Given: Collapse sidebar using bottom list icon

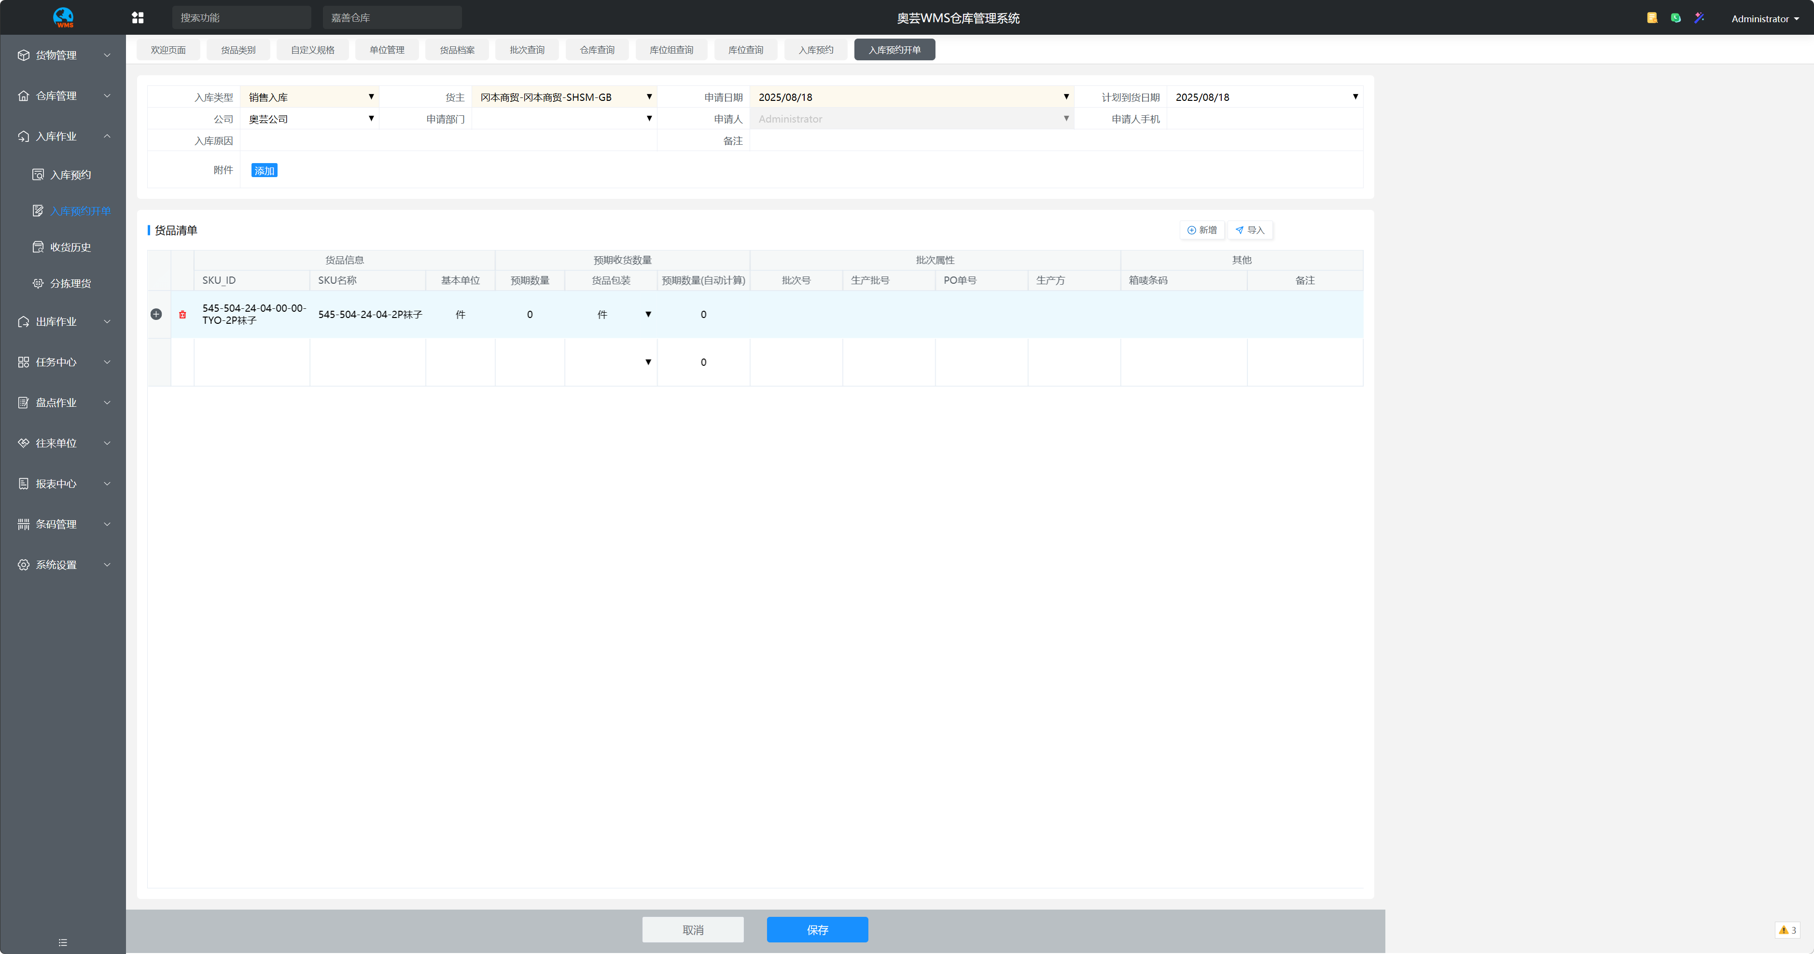Looking at the screenshot, I should pos(63,942).
